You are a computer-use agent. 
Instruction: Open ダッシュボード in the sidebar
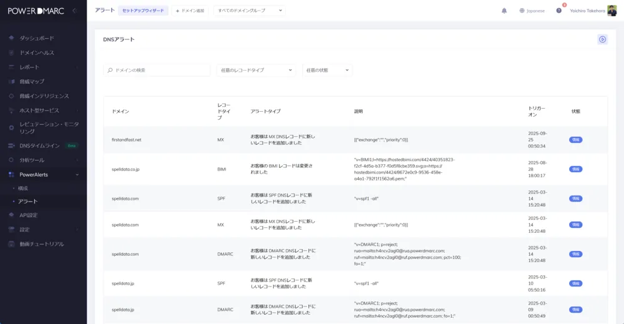[x=37, y=38]
